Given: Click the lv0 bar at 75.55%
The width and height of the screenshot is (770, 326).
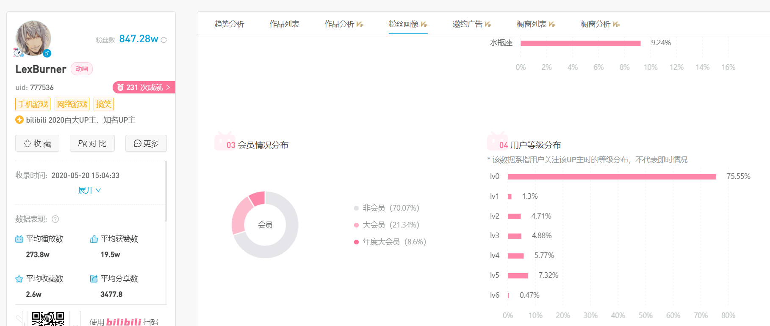Looking at the screenshot, I should point(612,177).
